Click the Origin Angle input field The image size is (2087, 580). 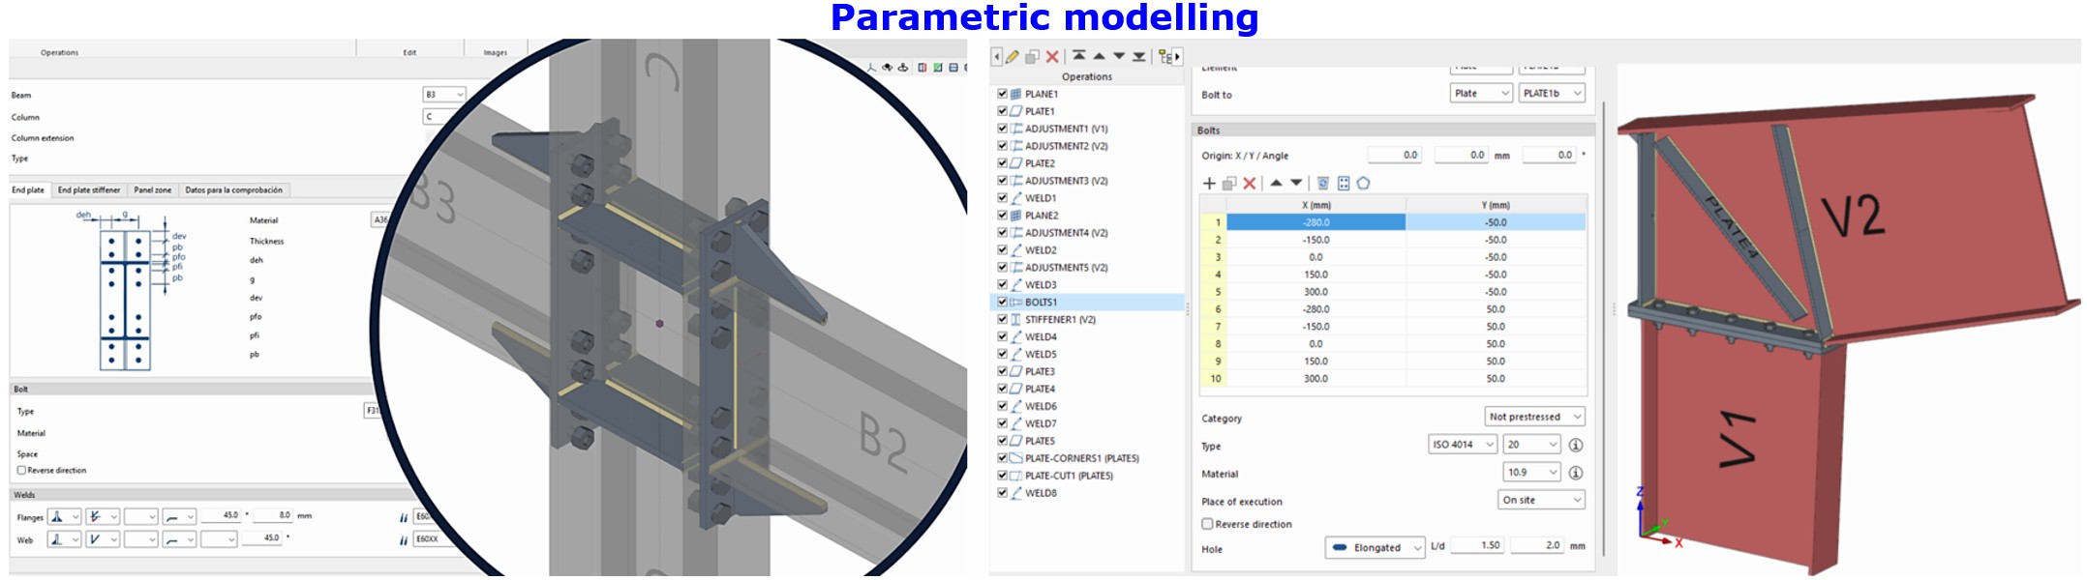(x=1549, y=155)
